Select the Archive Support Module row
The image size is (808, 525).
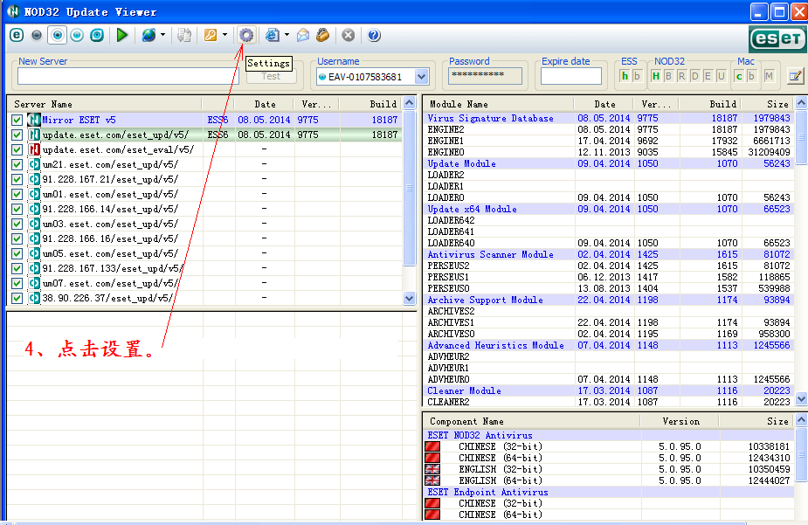pos(609,300)
